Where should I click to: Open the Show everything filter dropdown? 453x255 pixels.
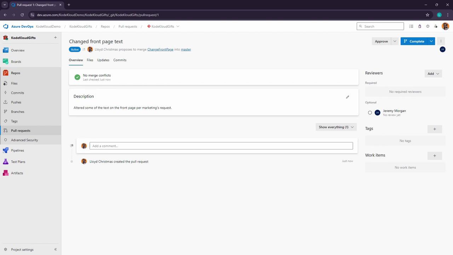[336, 127]
